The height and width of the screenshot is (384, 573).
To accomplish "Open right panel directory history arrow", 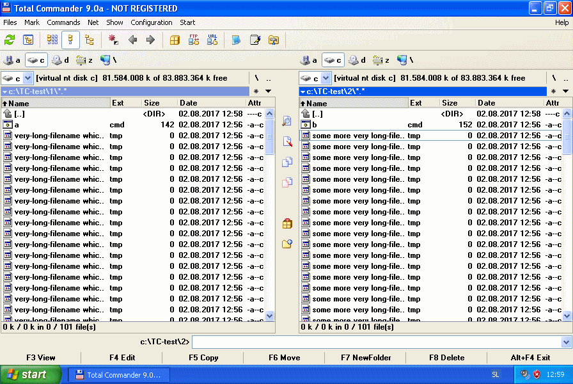I will [x=566, y=91].
